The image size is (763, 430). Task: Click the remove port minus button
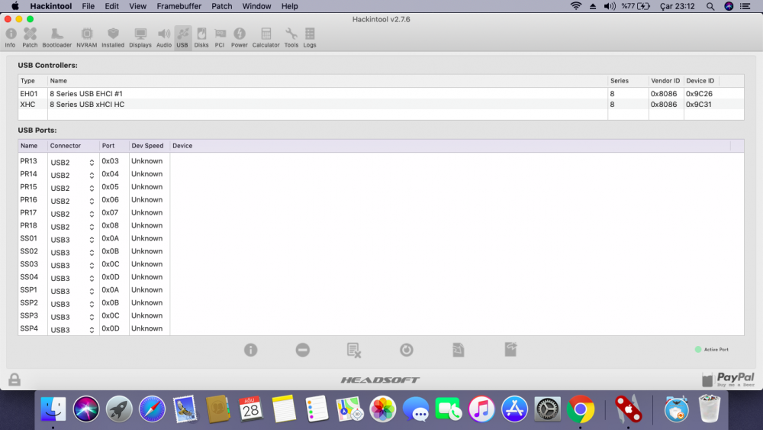click(x=303, y=350)
